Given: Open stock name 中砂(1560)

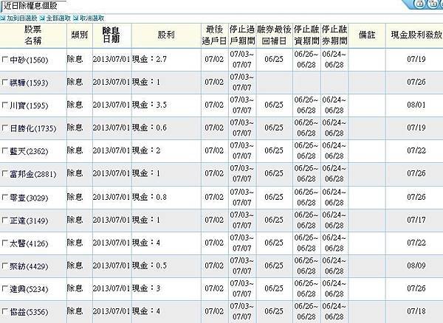Looking at the screenshot, I should [29, 60].
